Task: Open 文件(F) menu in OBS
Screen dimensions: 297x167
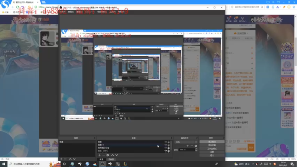Action: (x=62, y=12)
